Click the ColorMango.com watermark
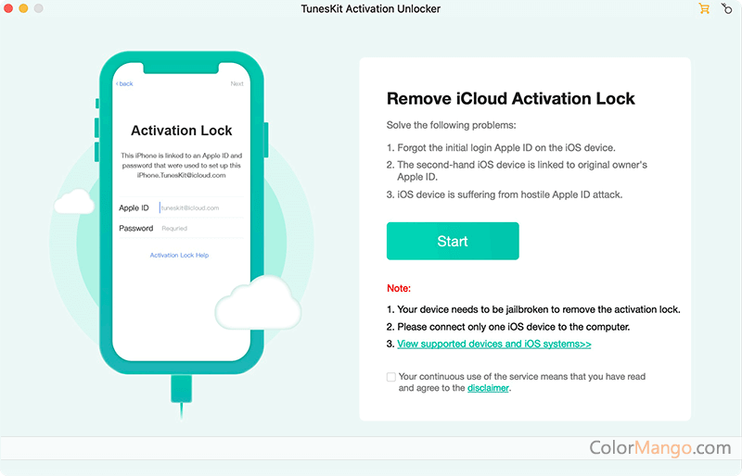Image resolution: width=742 pixels, height=476 pixels. click(x=660, y=448)
